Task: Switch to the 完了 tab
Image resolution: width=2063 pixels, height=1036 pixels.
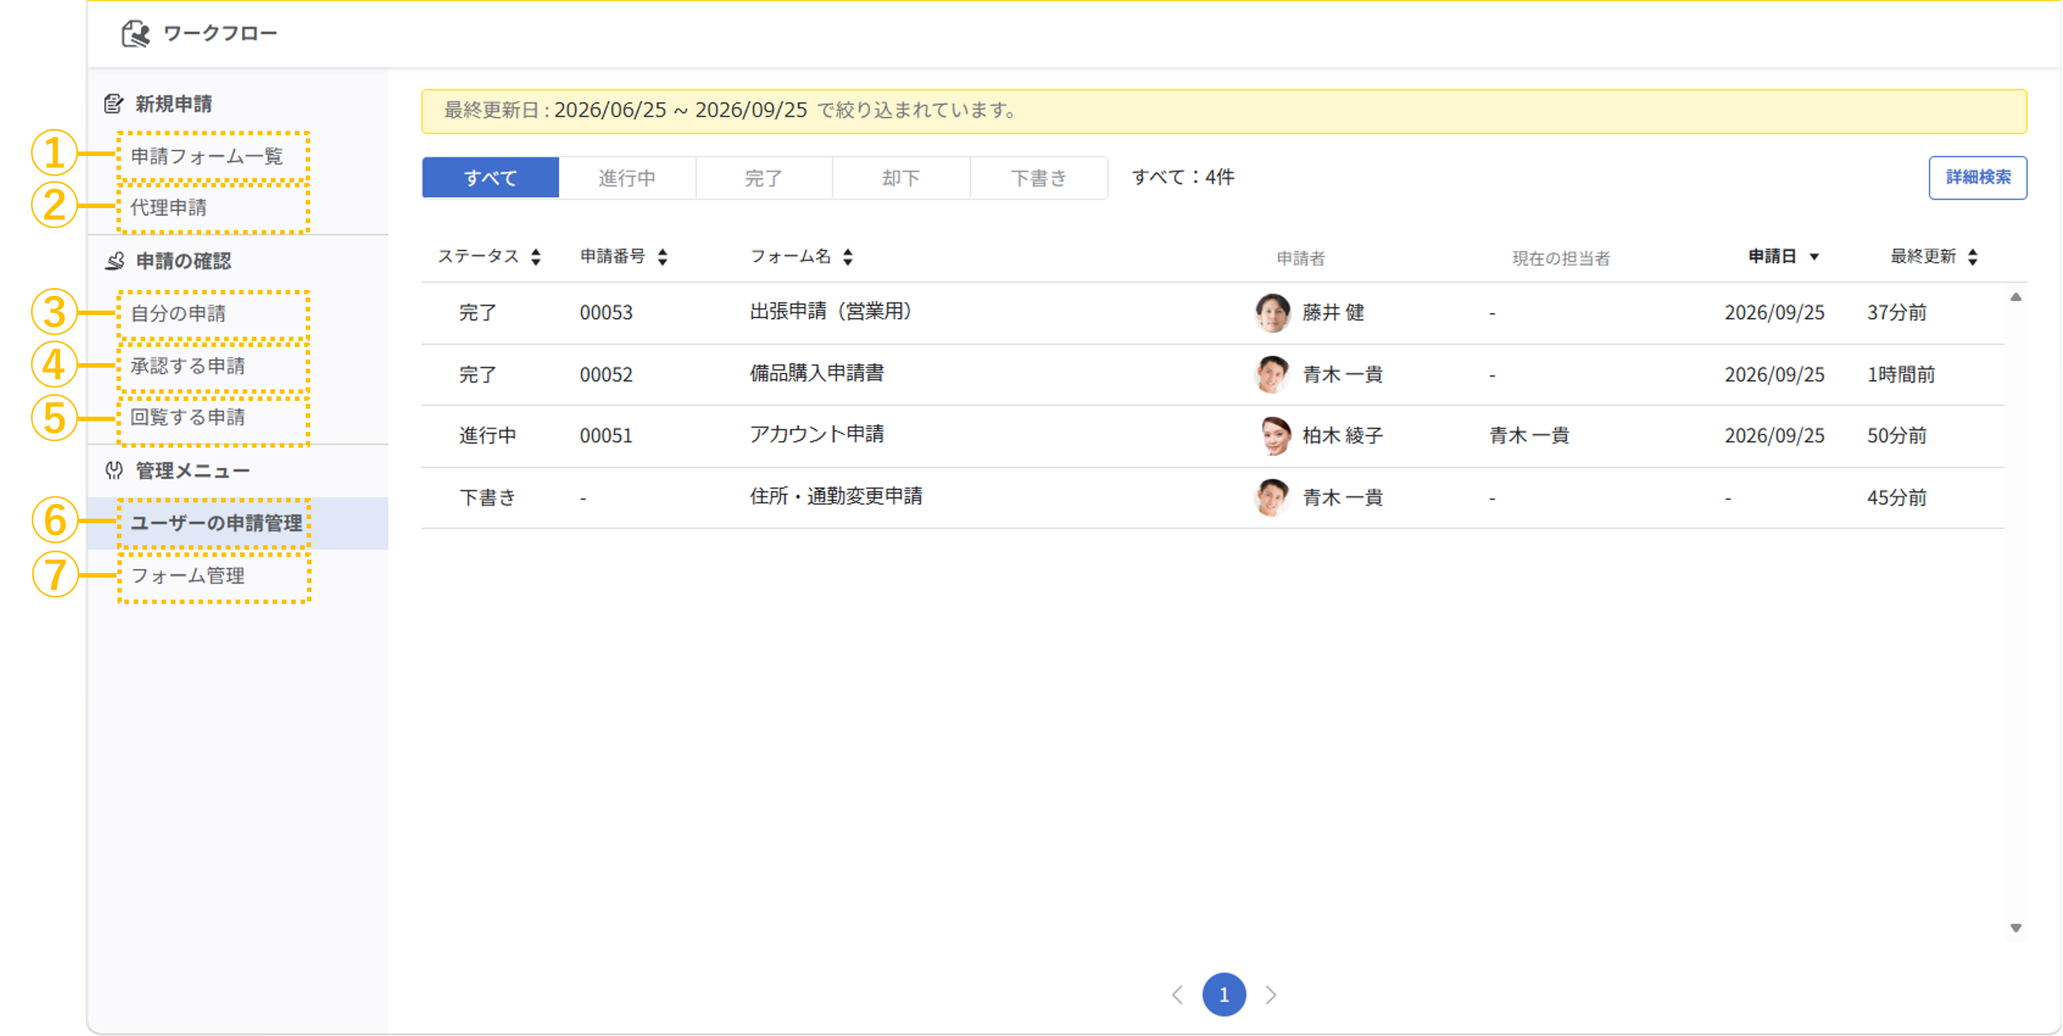Action: [x=764, y=178]
